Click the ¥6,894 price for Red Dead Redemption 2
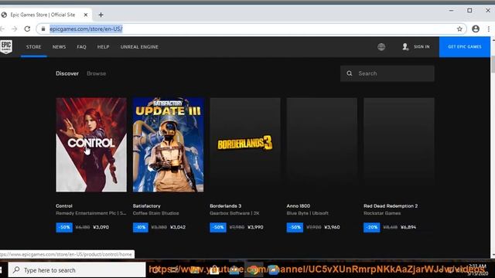The height and width of the screenshot is (278, 495). [x=408, y=227]
